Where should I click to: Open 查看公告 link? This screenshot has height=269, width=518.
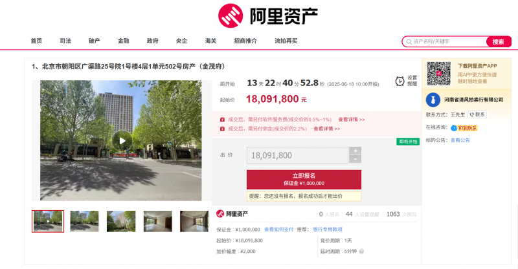pos(460,140)
